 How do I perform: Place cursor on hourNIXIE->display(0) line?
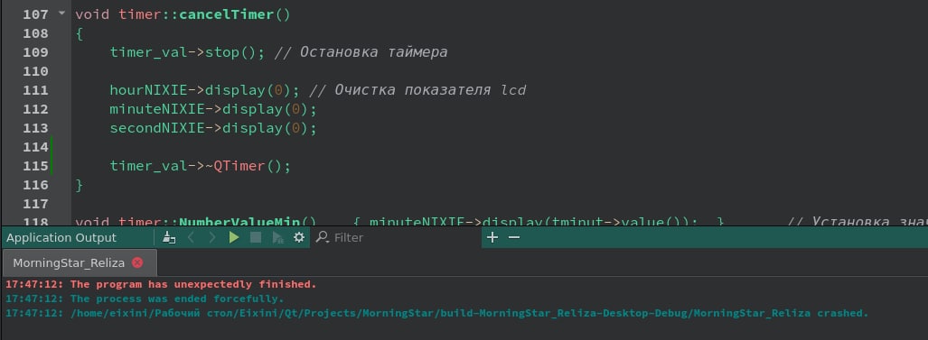point(205,89)
